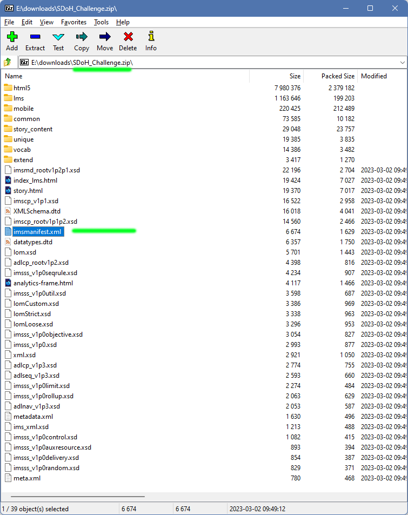Select the mobile folder icon
Screen dimensions: 408x515
tap(8, 108)
